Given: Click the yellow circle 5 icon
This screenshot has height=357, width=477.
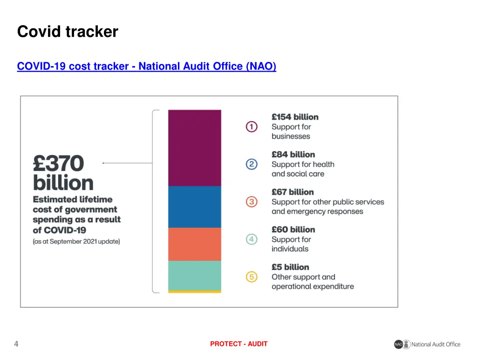Looking at the screenshot, I should (252, 277).
